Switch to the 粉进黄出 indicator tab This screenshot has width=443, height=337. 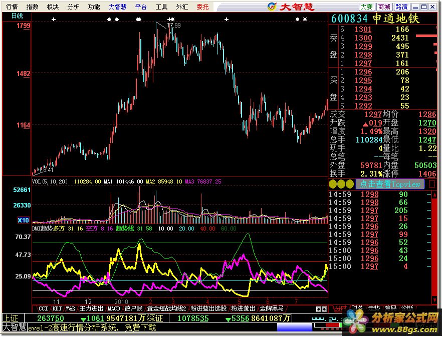pos(243,308)
